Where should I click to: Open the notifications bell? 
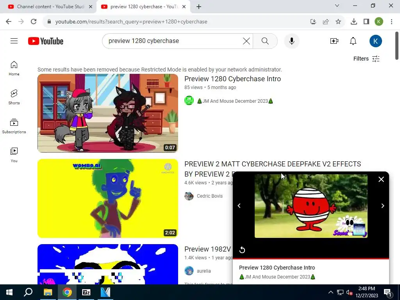pyautogui.click(x=353, y=41)
